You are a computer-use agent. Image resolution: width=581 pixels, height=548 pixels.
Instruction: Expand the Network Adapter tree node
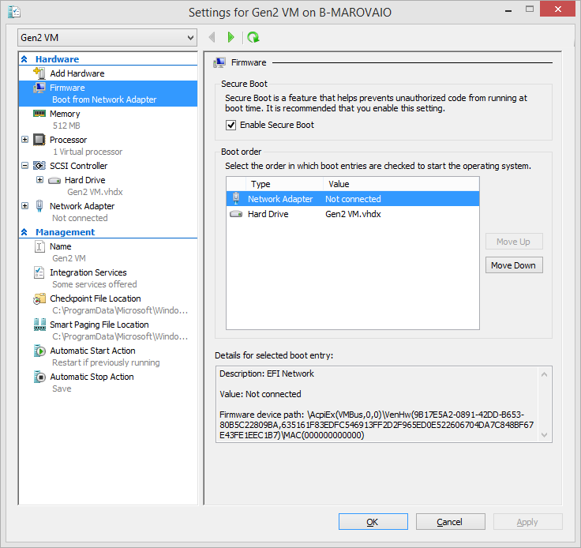coord(25,206)
